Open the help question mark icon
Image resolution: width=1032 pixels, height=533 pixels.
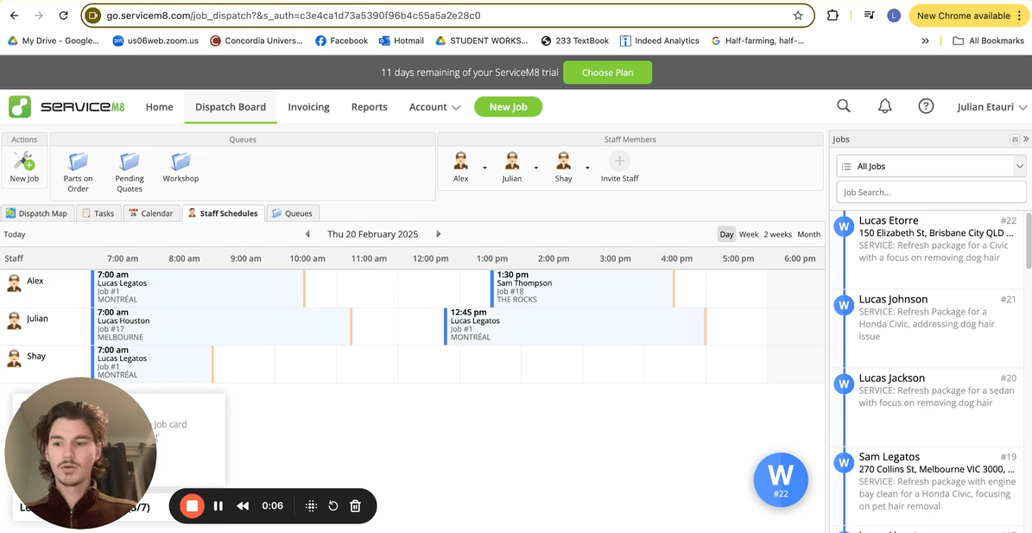click(x=926, y=106)
